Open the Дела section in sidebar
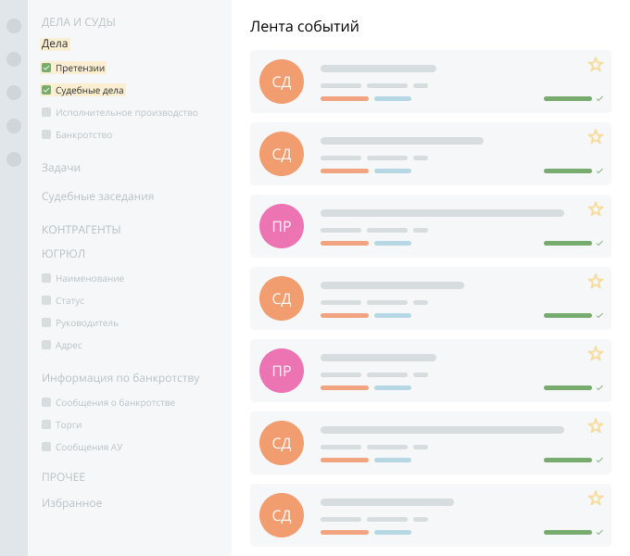630x556 pixels. (55, 44)
